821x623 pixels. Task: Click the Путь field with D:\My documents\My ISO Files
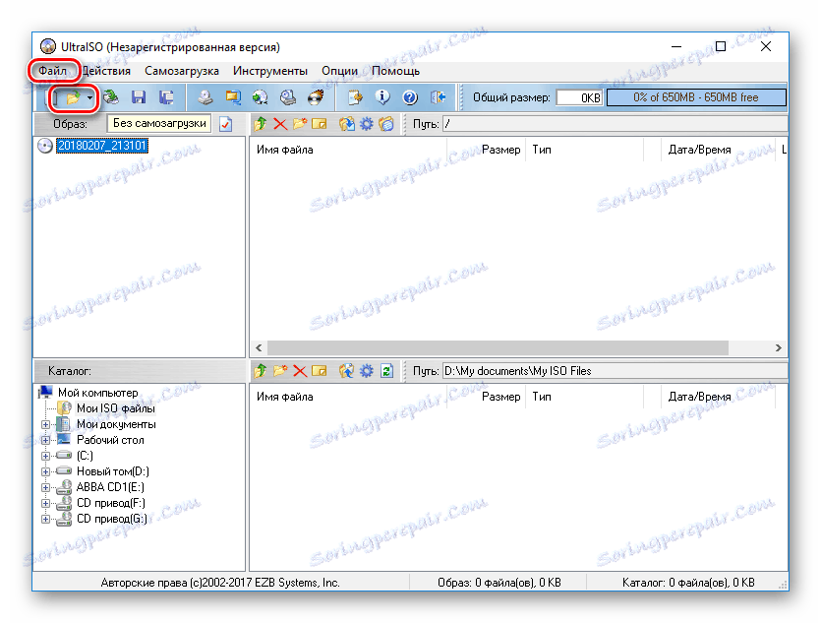click(616, 371)
